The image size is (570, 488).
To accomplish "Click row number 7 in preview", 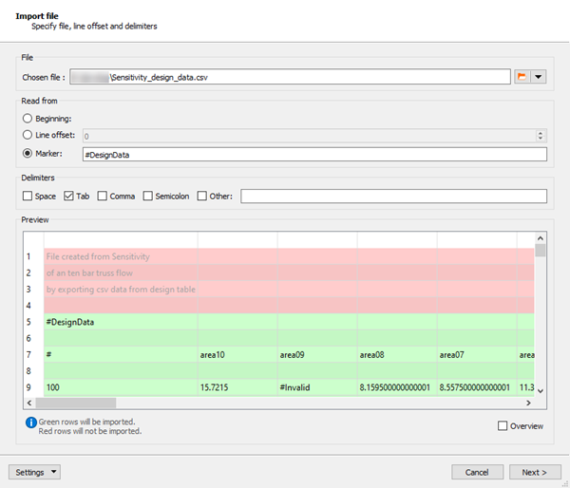I will coord(28,355).
